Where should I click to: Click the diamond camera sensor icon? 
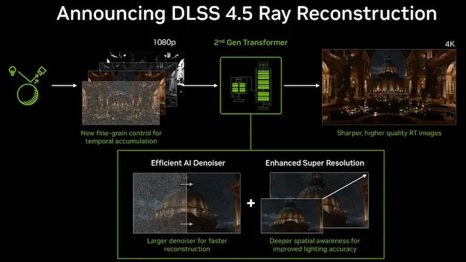pos(41,71)
